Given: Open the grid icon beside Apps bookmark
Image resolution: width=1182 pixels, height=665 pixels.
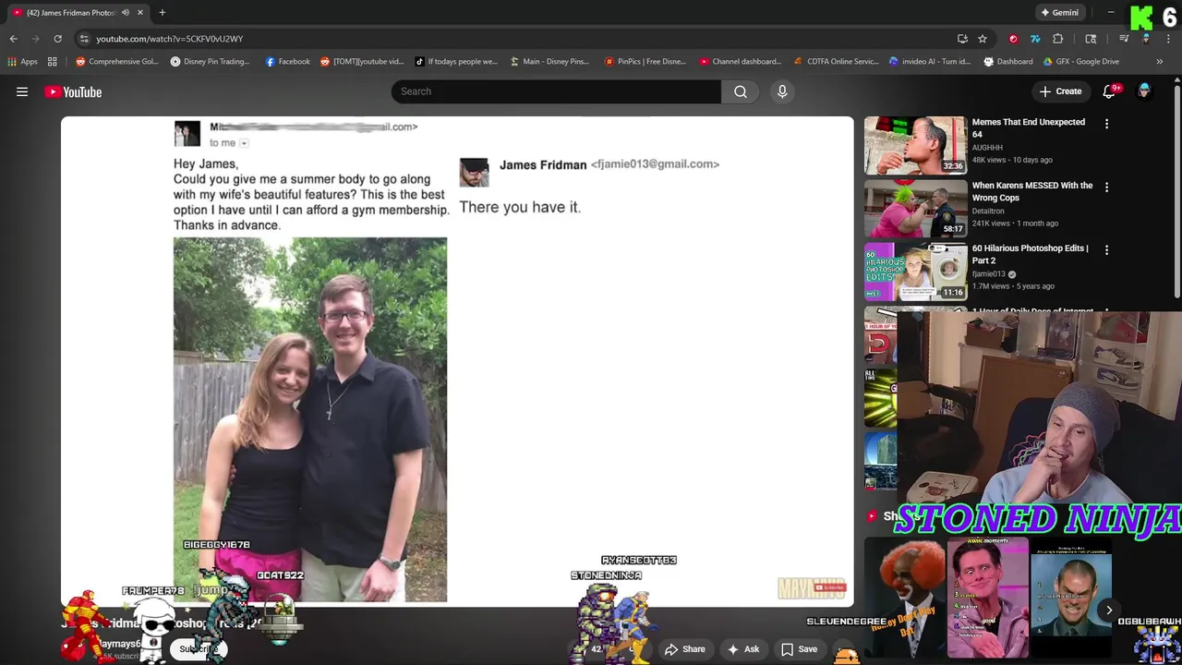Looking at the screenshot, I should point(53,62).
